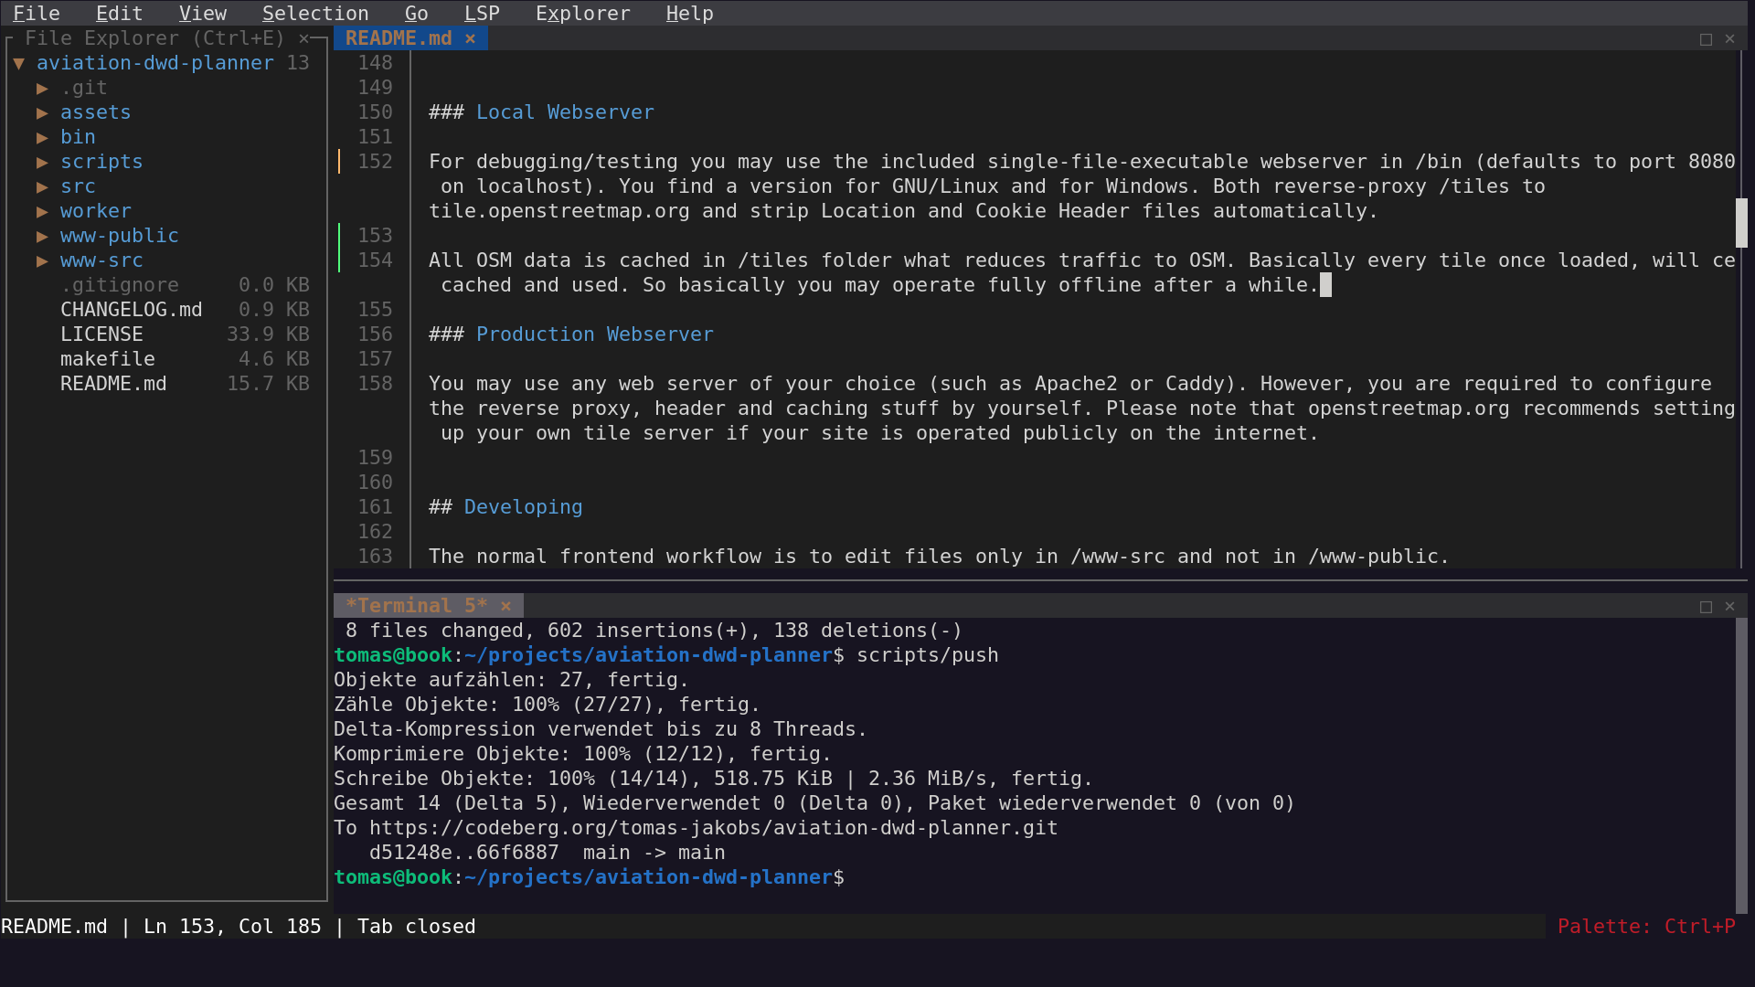Maximize the editor pane using square icon

click(x=1706, y=39)
